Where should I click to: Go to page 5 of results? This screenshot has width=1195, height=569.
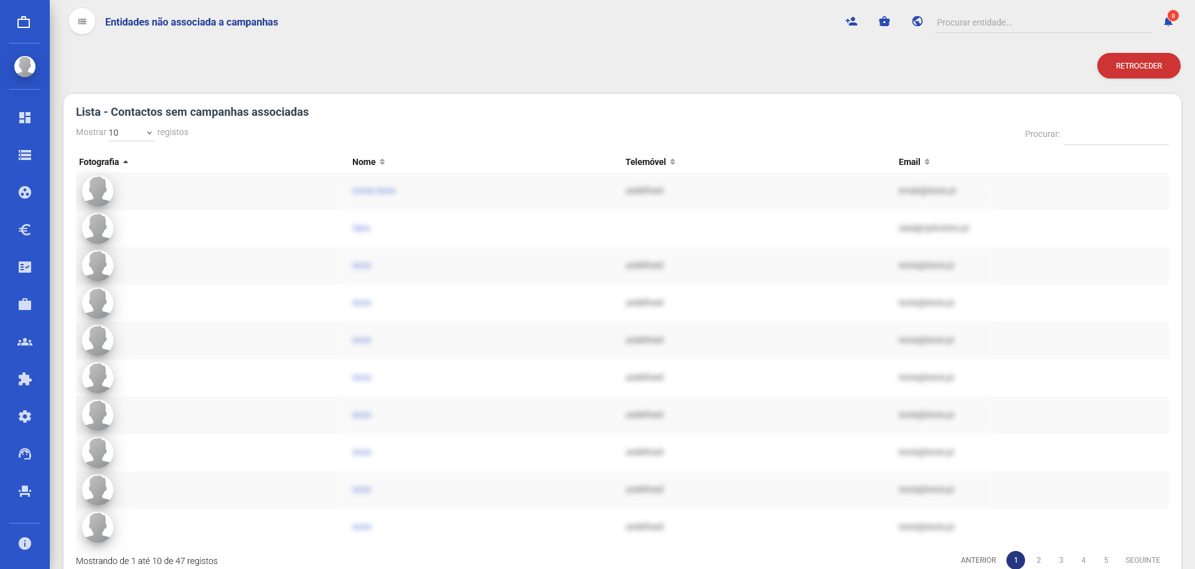(x=1106, y=560)
